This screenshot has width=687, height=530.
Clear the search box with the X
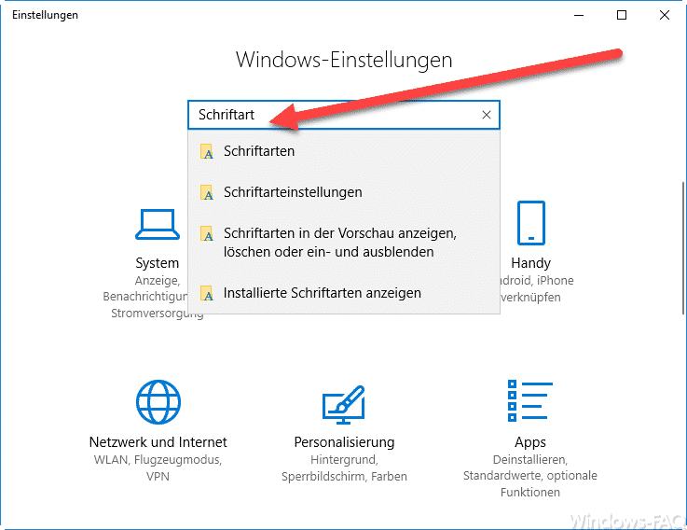(x=487, y=115)
